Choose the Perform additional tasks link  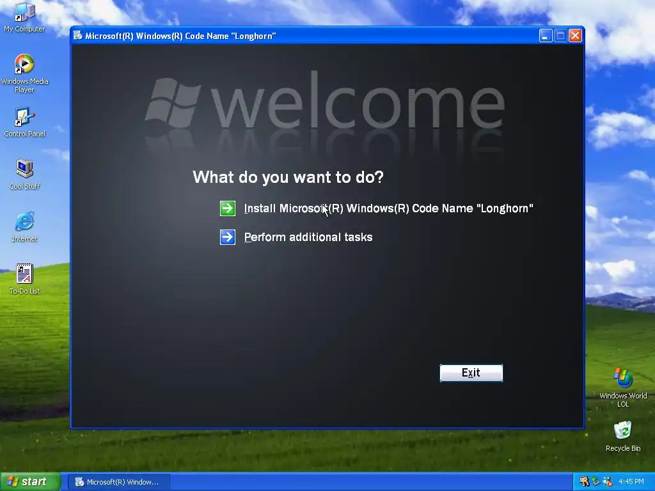(308, 237)
